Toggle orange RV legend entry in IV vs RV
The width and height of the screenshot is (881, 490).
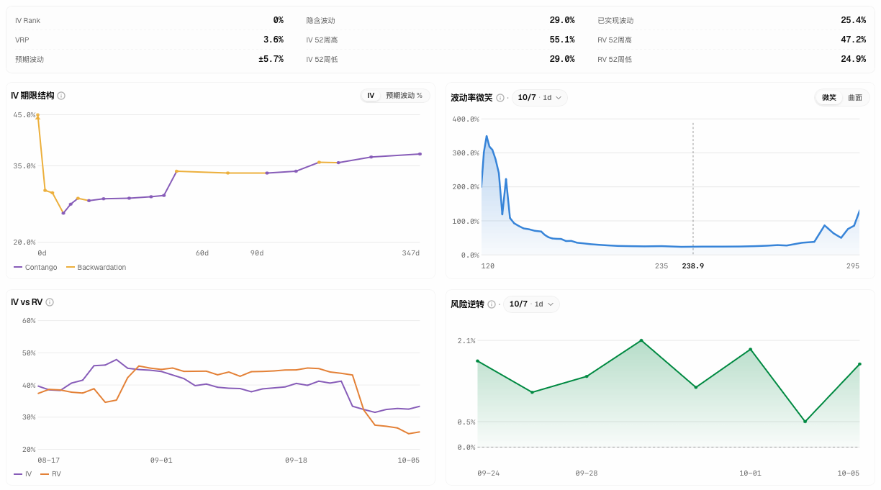coord(50,474)
